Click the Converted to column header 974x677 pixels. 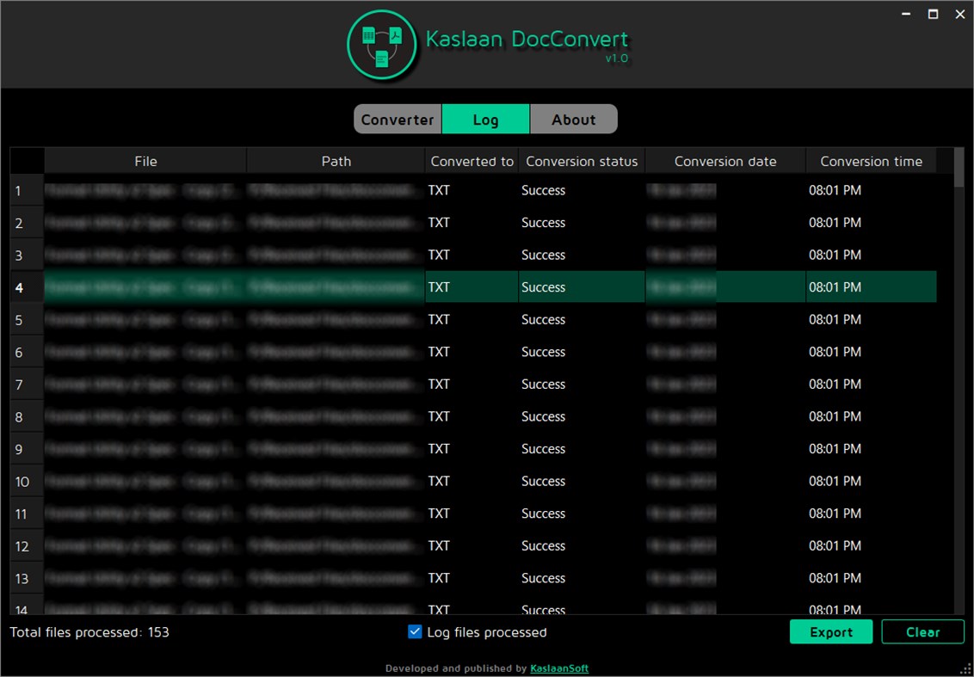472,161
